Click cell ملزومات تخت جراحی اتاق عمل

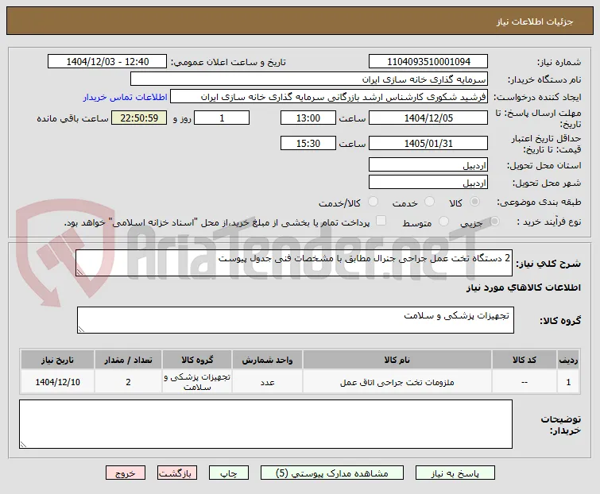click(x=397, y=382)
